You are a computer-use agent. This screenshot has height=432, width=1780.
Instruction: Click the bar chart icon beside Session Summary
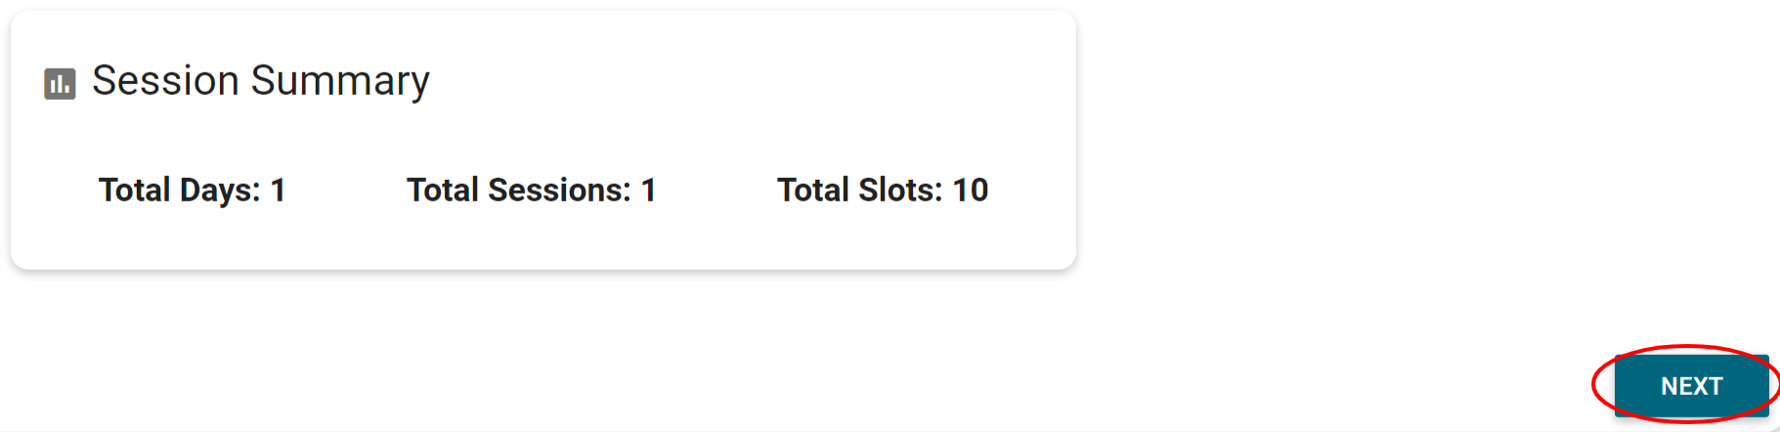click(x=60, y=84)
